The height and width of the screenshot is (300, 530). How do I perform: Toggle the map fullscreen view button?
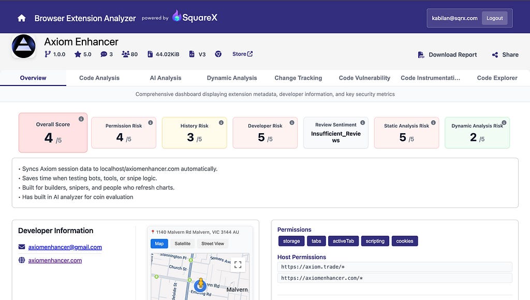[x=238, y=264]
